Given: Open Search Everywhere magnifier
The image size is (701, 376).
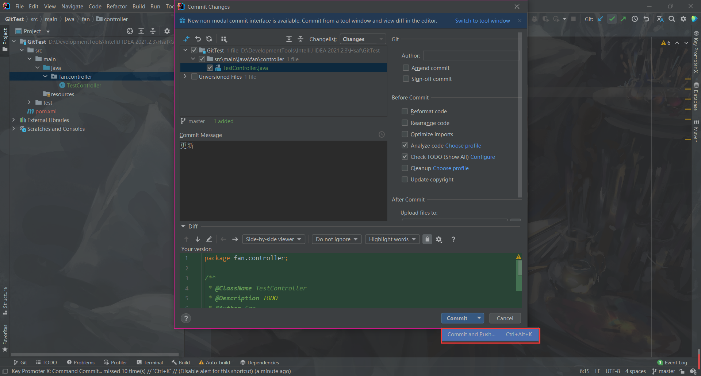Looking at the screenshot, I should pos(672,19).
